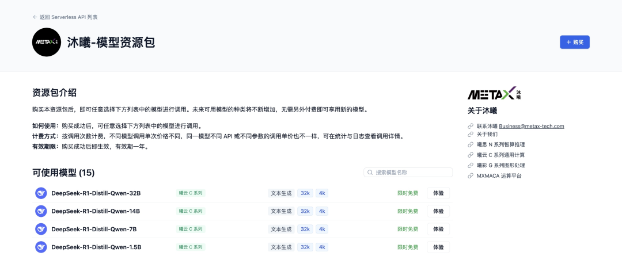Click 体验 for DeepSeek-R1-Distill-Qwen-32B
622x256 pixels.
[x=438, y=193]
